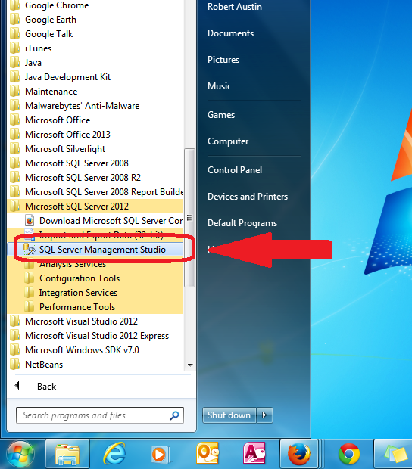Image resolution: width=412 pixels, height=469 pixels.
Task: Click the Java folder icon
Action: pyautogui.click(x=14, y=63)
